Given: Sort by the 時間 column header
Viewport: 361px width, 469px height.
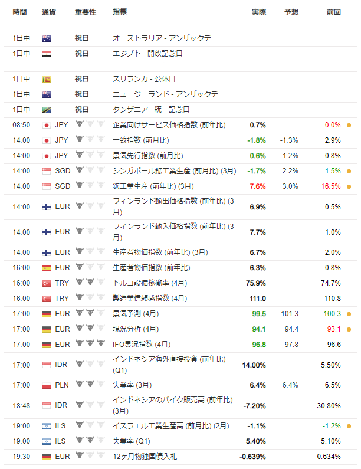Looking at the screenshot, I should click(x=19, y=12).
